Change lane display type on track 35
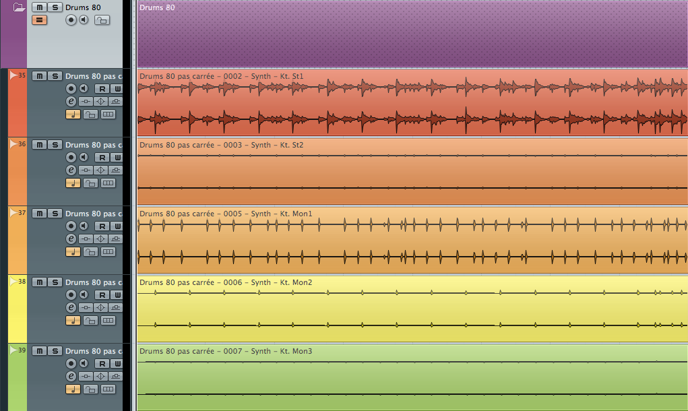The image size is (688, 411). (108, 115)
